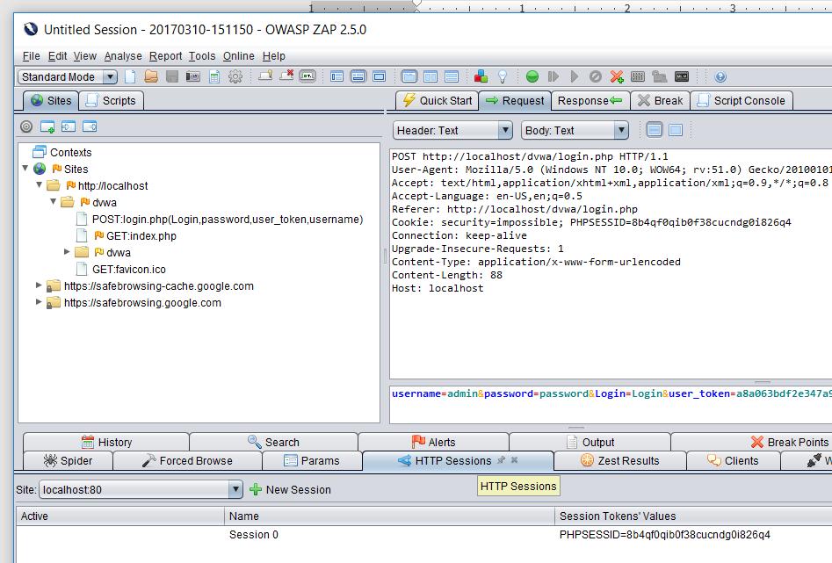Select request and response tabs side-by-side view

[409, 77]
